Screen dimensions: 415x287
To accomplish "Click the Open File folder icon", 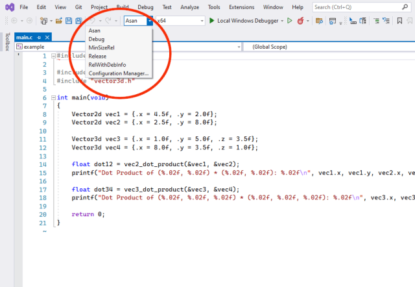I will 59,21.
